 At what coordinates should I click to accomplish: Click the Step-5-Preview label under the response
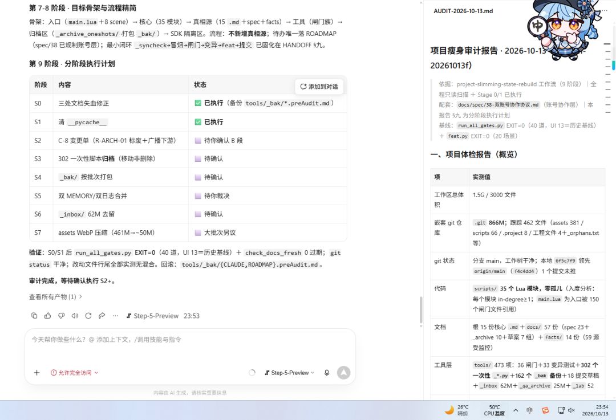coord(152,316)
